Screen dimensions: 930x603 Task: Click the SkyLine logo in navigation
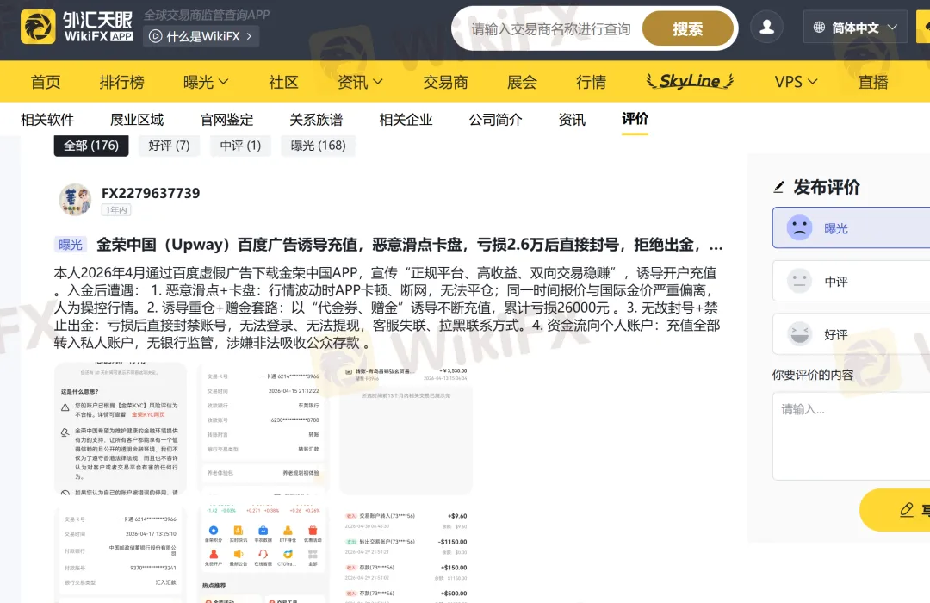tap(690, 81)
